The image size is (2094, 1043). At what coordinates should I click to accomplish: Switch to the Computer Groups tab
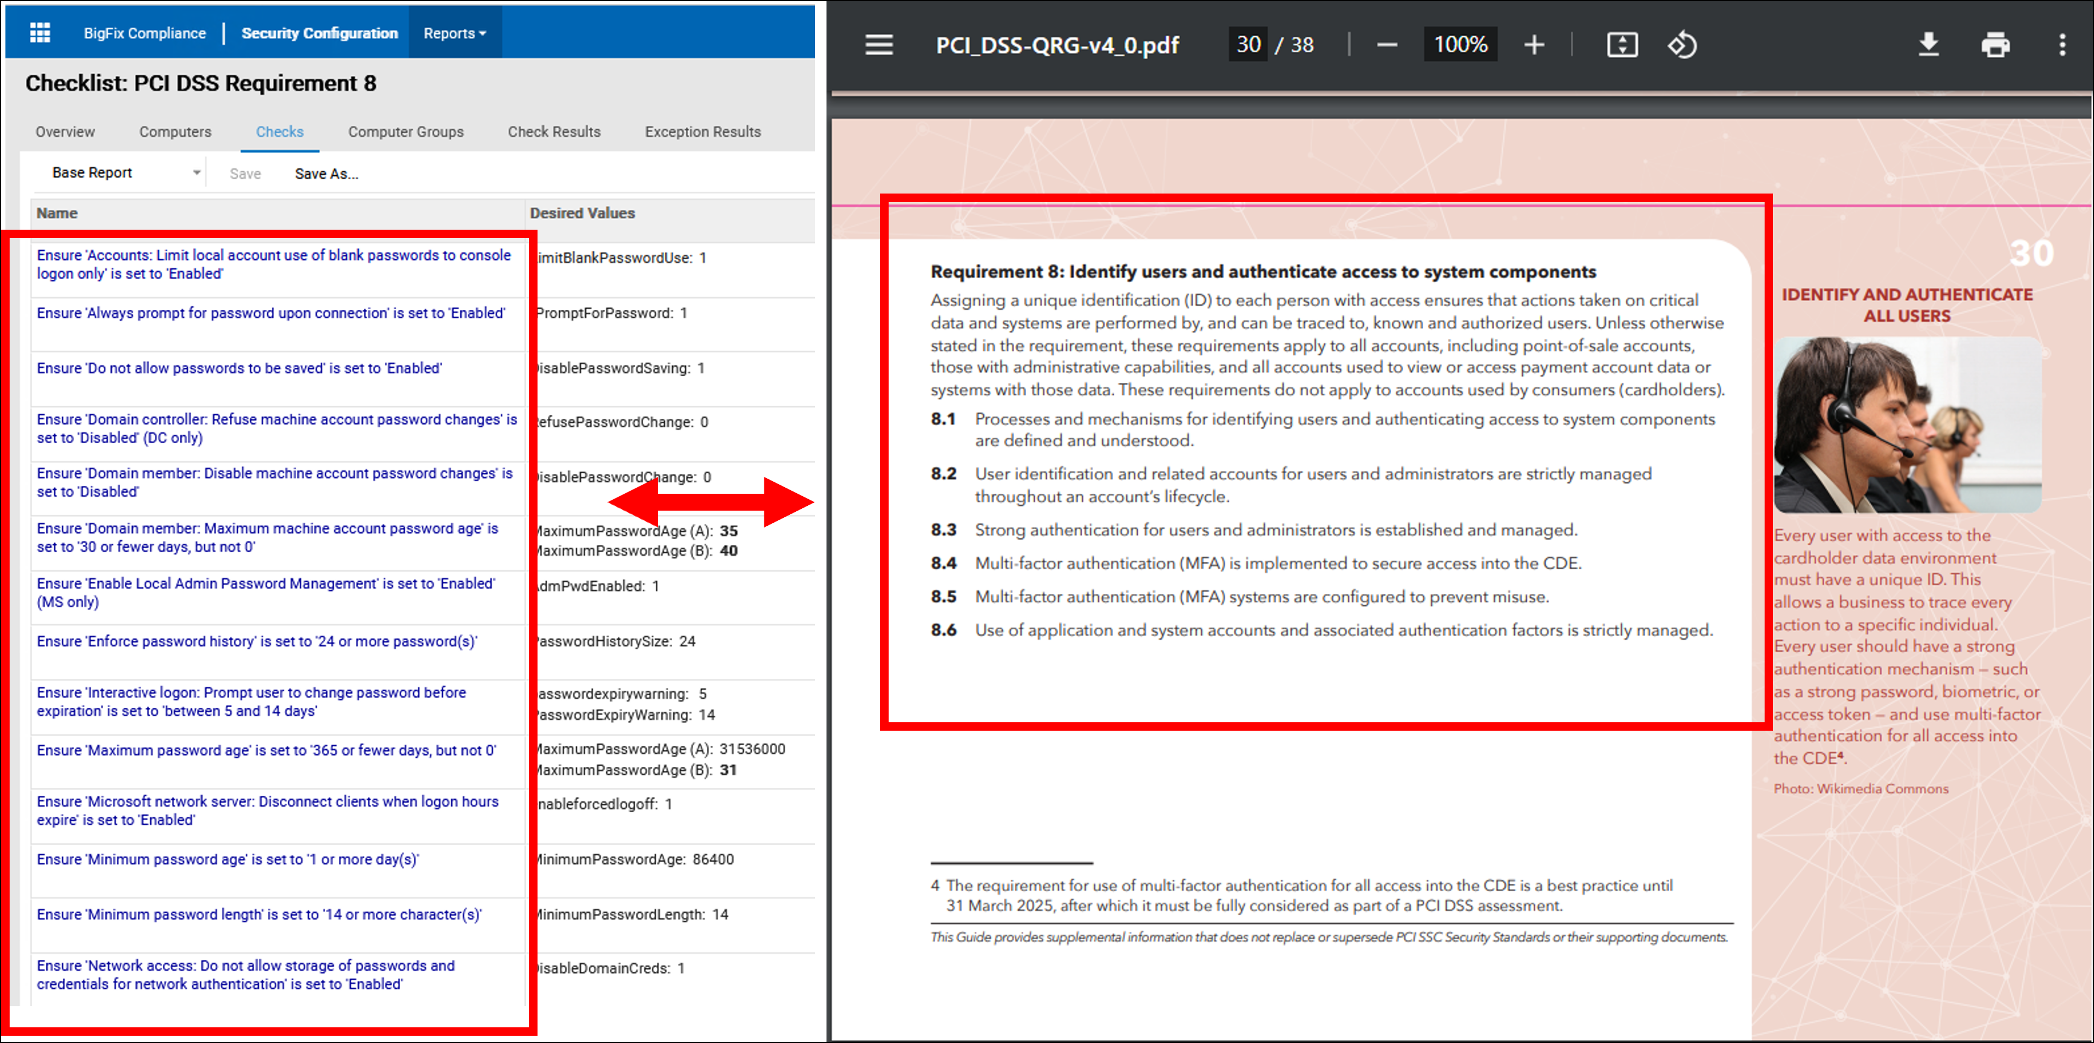pos(405,131)
